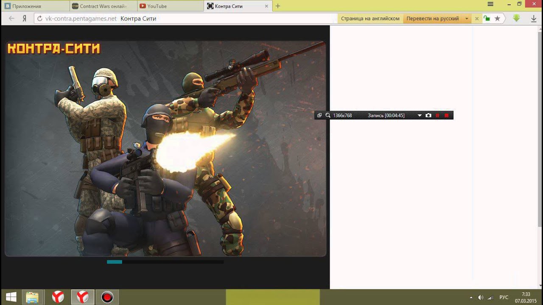The width and height of the screenshot is (543, 305).
Task: Click the green download arrow extension
Action: pos(516,18)
